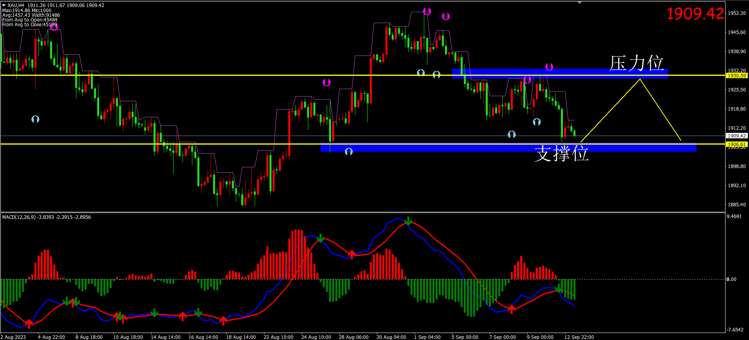Click the 4 Aug 22:00 time axis label
Viewport: 749px width, 340px height.
(x=51, y=337)
